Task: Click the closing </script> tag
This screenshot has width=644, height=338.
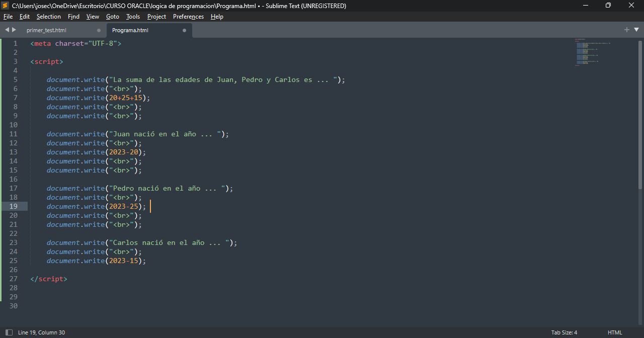Action: [x=49, y=279]
